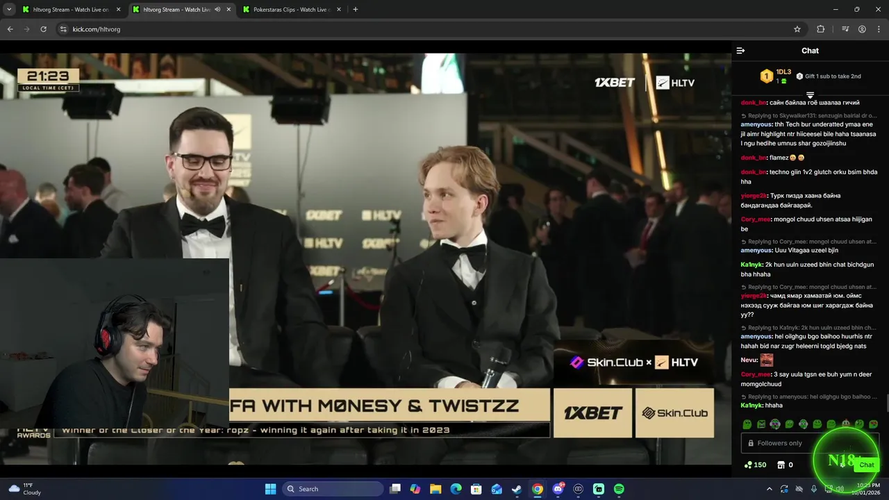Click 'yiorge2k' on the 'Турк пизда хаана байна' message

[754, 196]
